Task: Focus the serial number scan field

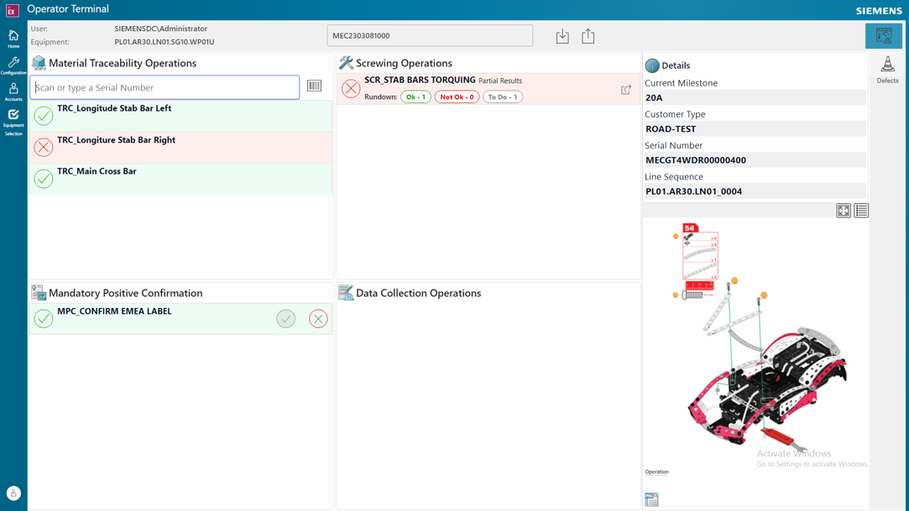Action: (165, 87)
